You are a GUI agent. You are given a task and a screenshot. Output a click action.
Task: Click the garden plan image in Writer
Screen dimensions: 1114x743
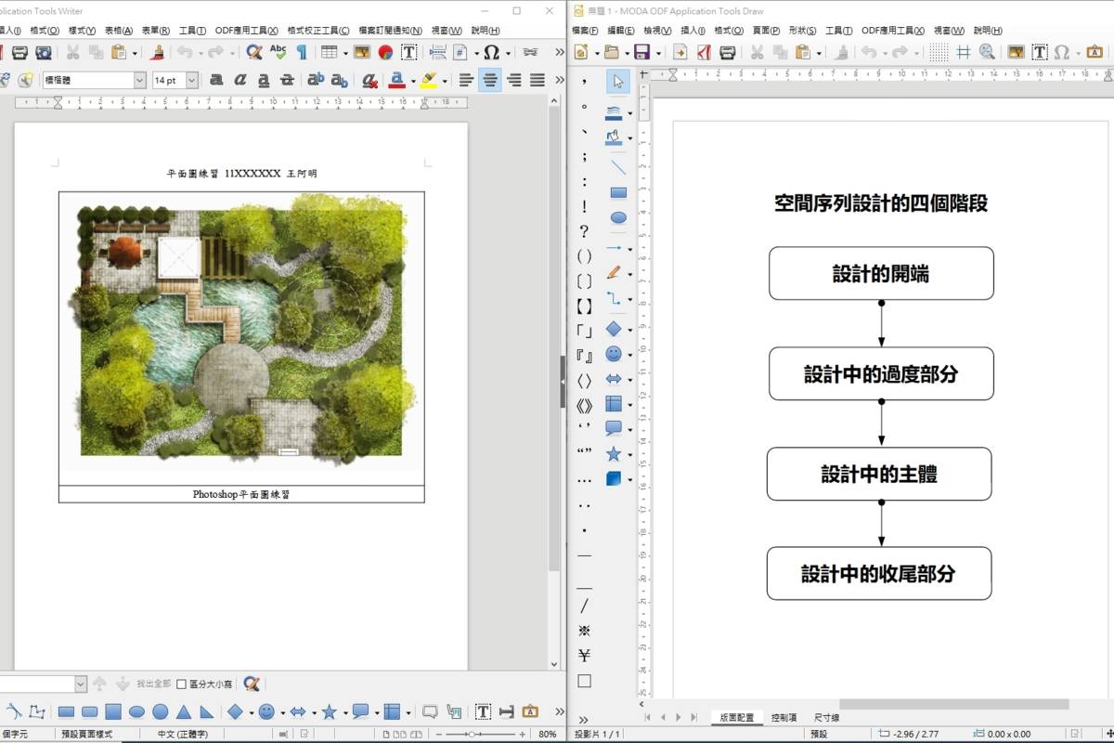pos(242,331)
